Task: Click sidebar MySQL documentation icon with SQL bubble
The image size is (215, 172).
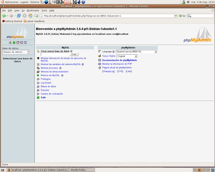Action: coord(25,43)
